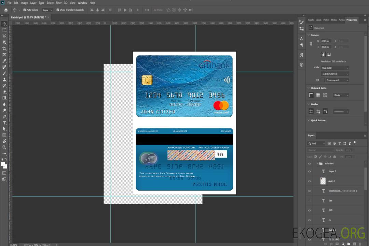This screenshot has height=246, width=369.
Task: Select the Move tool in toolbox
Action: (4, 24)
